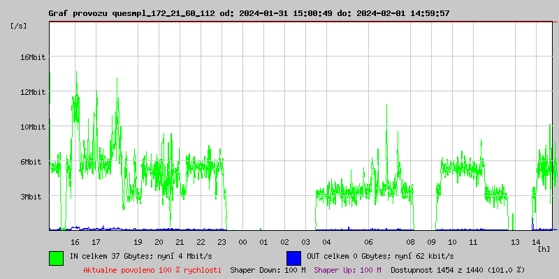Screen dimensions: 559x279
Task: Click hour 23 on the time axis
Action: click(222, 242)
